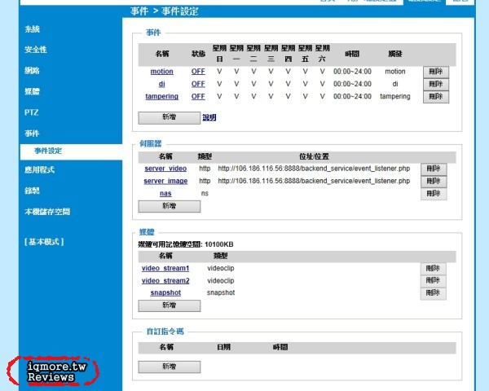Open the 媒體 sidebar menu
Screen dimensions: 489x391
(32, 91)
